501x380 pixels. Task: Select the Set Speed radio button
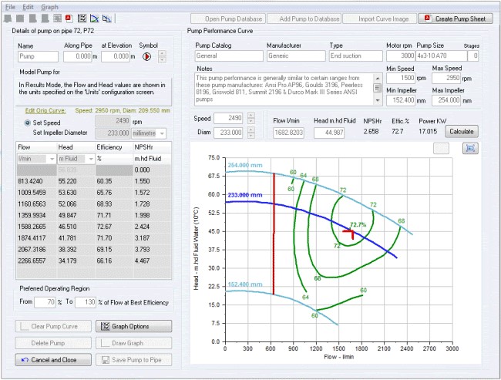click(x=29, y=122)
